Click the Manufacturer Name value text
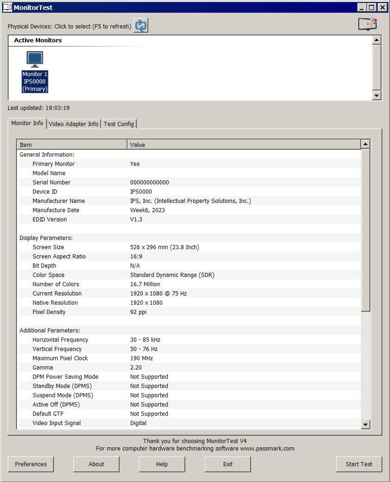 coord(191,201)
